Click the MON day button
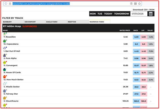Image resolution: width=160 pixels, height=109 pixels. (x=93, y=14)
